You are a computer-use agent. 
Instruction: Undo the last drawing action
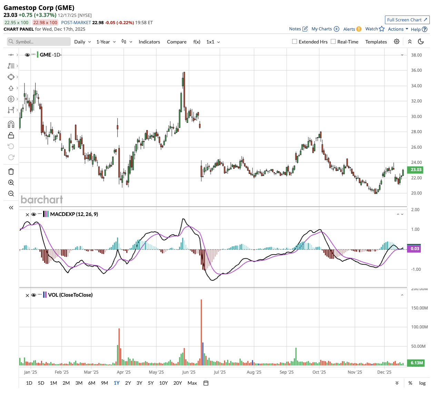[11, 146]
